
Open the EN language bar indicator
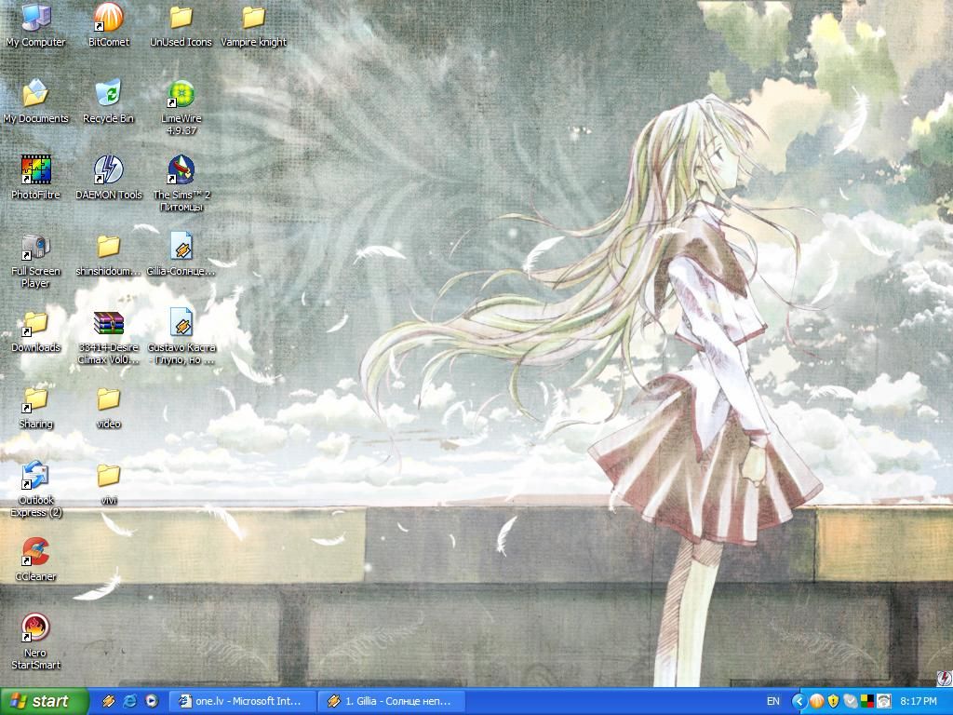point(773,701)
